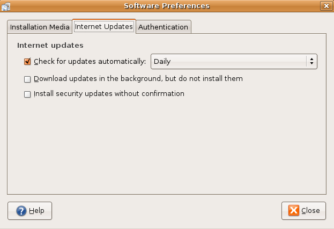This screenshot has height=229, width=334.
Task: Tick Install security updates without confirmation box
Action: (28, 94)
